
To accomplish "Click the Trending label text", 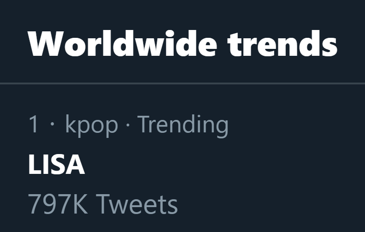I will 183,125.
